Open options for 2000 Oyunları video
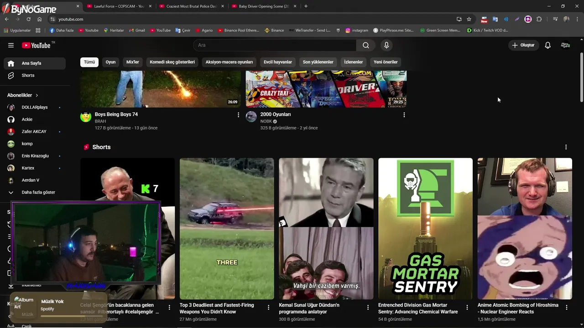Screen dimensions: 584x328 [x=404, y=115]
